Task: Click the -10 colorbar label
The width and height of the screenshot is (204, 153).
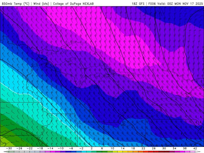Action: click(61, 148)
